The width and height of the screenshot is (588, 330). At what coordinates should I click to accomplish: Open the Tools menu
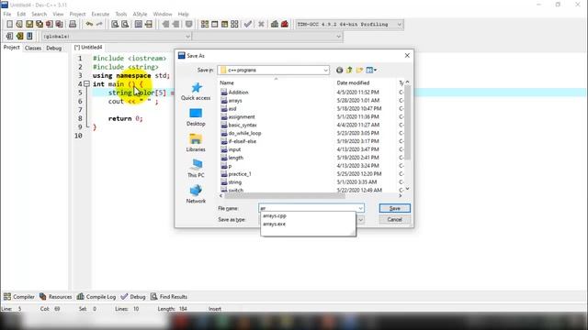pos(120,14)
